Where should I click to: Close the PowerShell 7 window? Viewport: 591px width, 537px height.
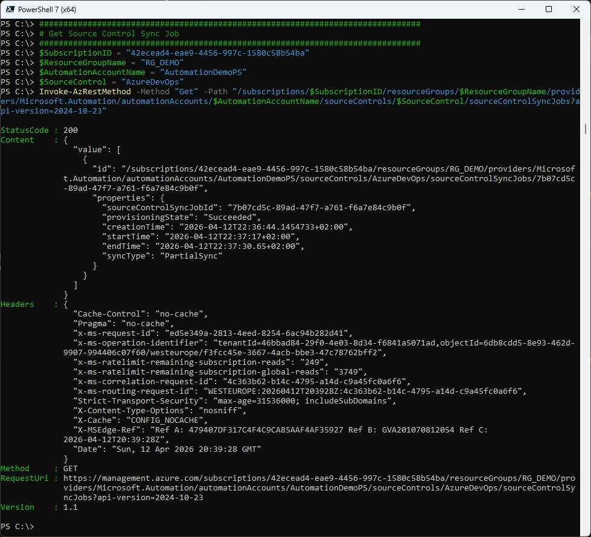click(x=577, y=9)
